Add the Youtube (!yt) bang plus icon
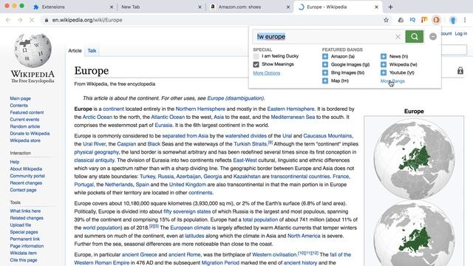Viewport: 473px width, 266px height. click(384, 72)
